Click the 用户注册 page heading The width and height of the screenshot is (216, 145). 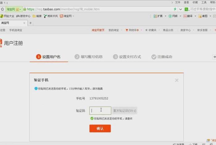13,43
